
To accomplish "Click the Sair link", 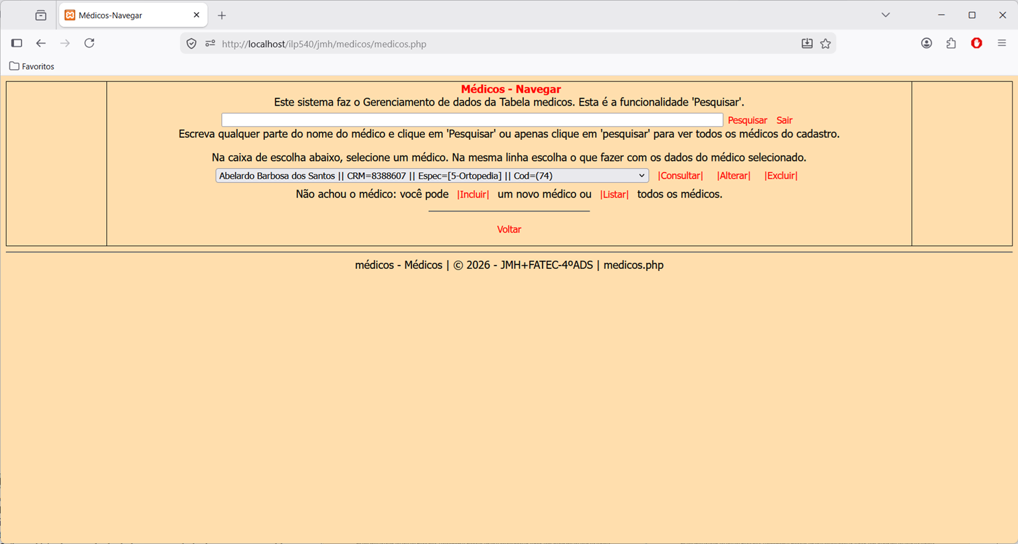I will pyautogui.click(x=784, y=120).
